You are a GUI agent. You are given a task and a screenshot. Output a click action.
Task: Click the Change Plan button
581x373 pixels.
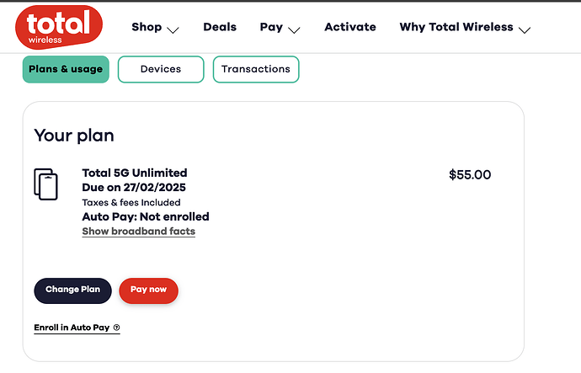pyautogui.click(x=72, y=290)
